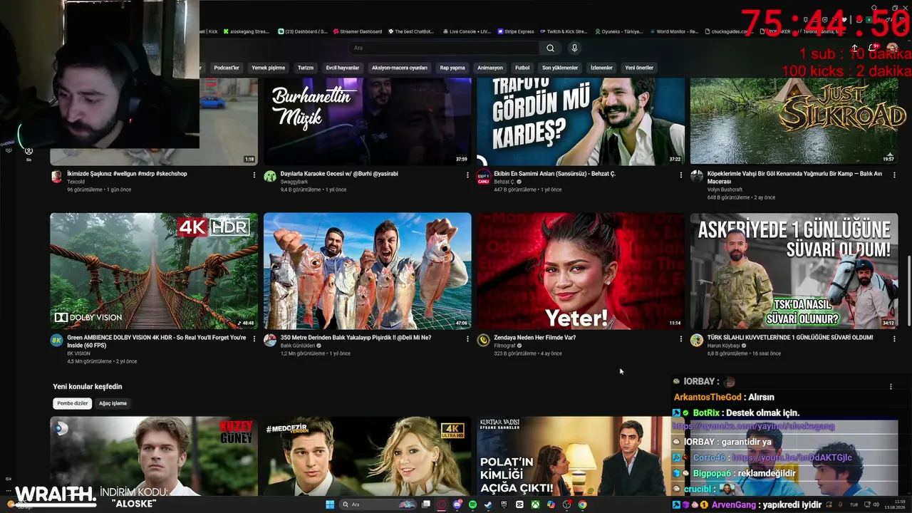
Task: Open the chat overlay options menu
Action: (891, 386)
